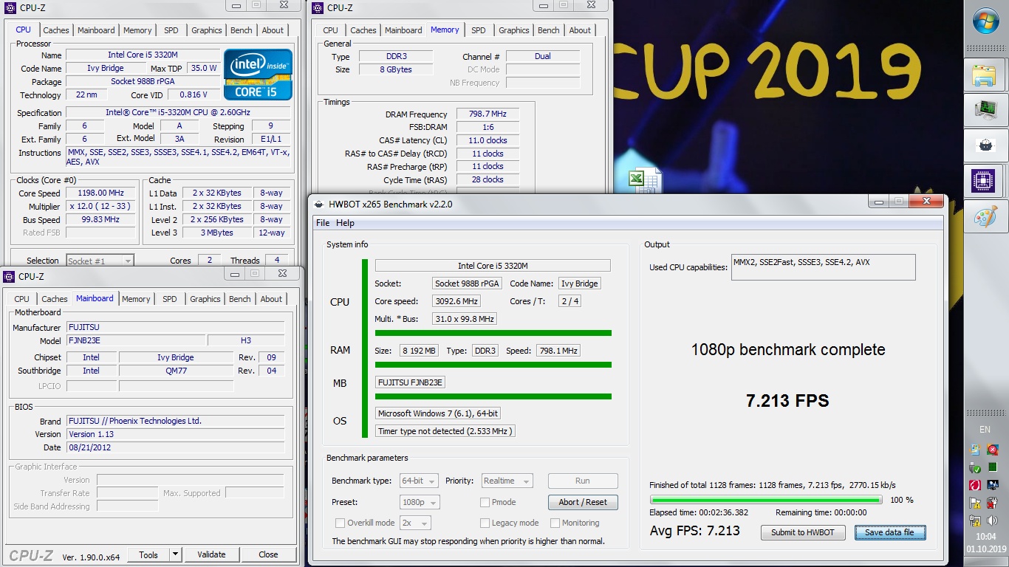Viewport: 1009px width, 567px height.
Task: Open the Preset 1080p dropdown
Action: click(x=419, y=502)
